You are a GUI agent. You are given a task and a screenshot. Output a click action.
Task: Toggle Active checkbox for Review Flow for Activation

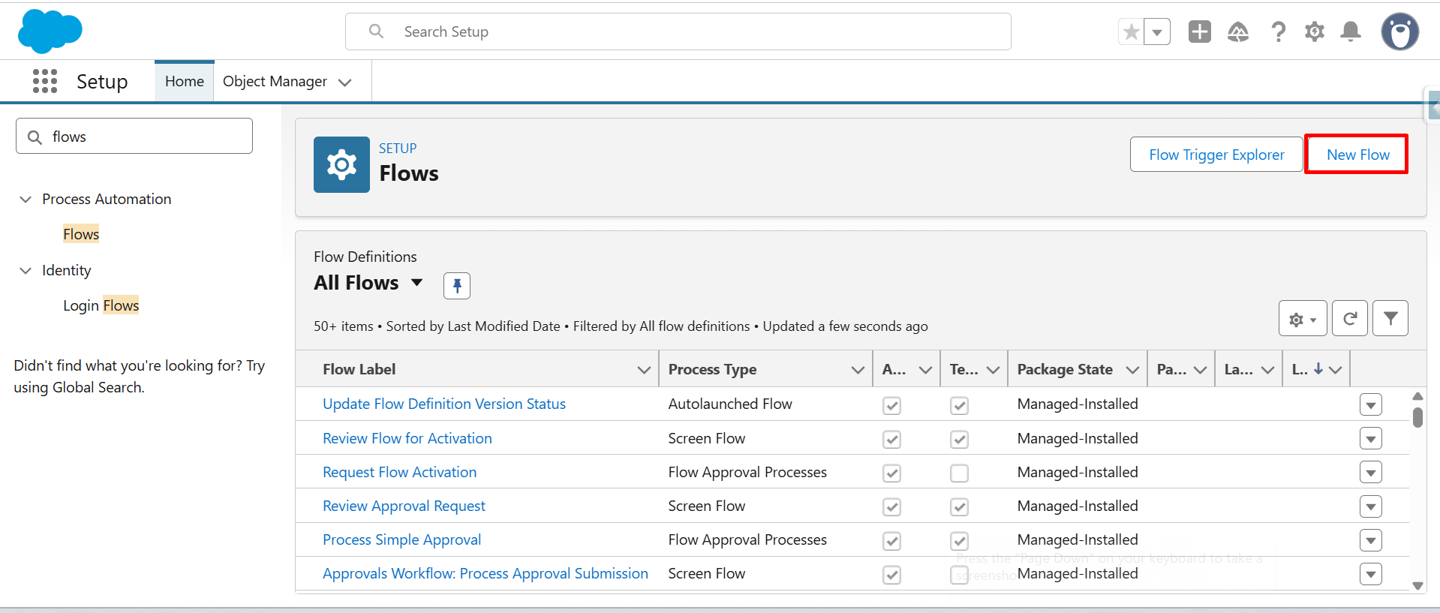[x=891, y=440]
